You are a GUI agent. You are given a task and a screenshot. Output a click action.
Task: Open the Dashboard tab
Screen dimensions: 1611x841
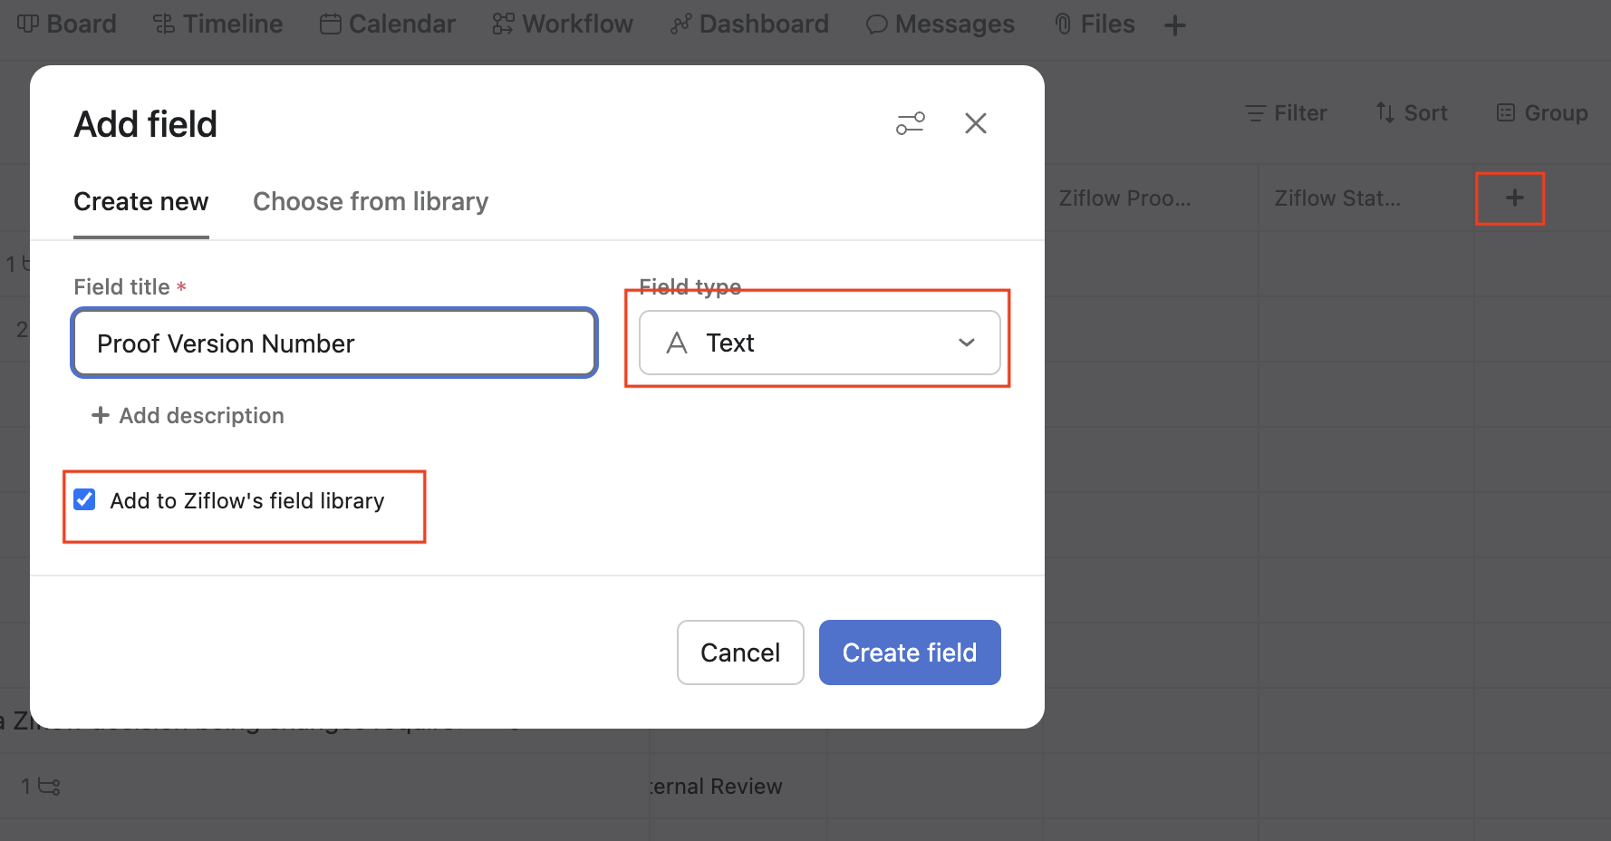pyautogui.click(x=749, y=24)
